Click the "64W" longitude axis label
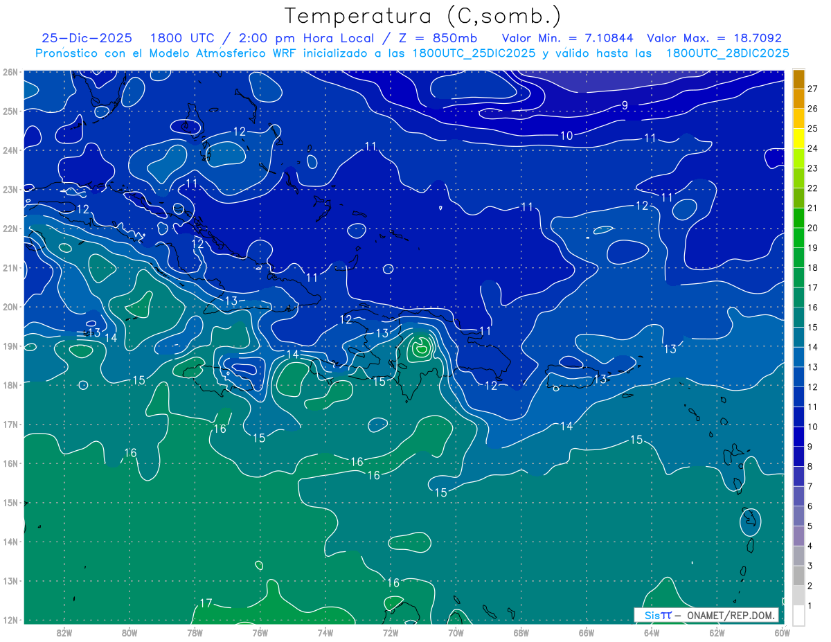831x642 pixels. click(652, 632)
